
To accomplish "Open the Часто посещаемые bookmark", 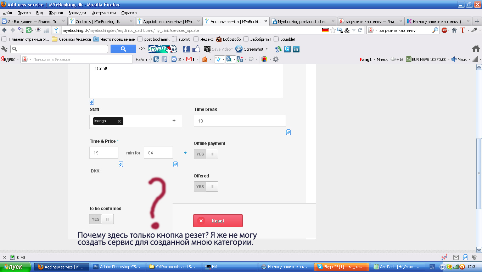I will (114, 39).
